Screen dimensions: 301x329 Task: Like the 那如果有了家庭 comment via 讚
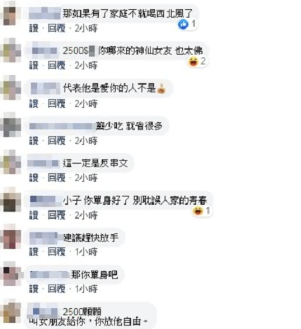pos(34,29)
